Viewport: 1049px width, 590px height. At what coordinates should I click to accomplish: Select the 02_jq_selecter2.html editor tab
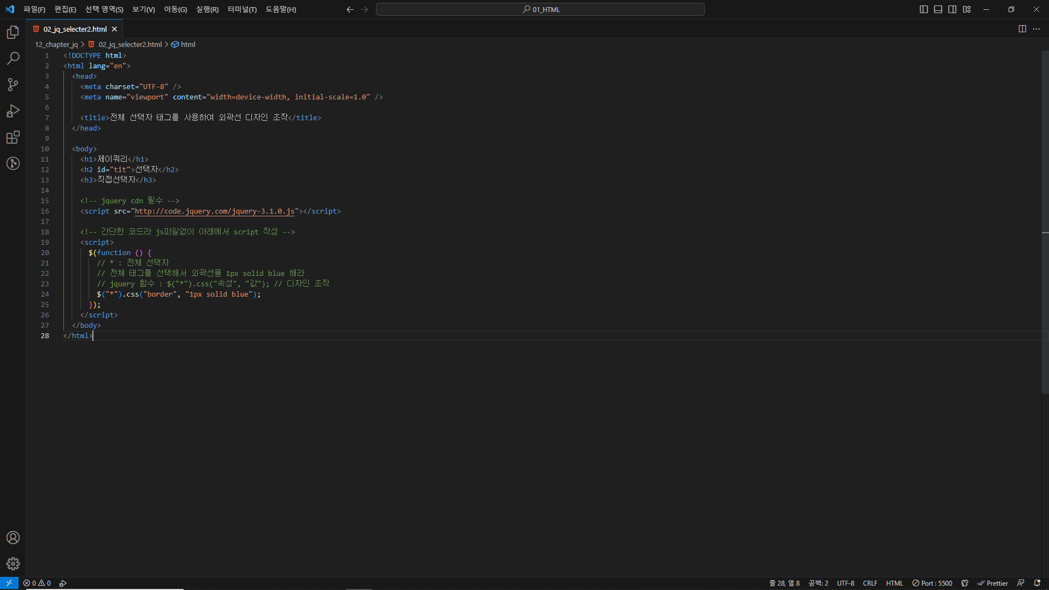(x=75, y=29)
